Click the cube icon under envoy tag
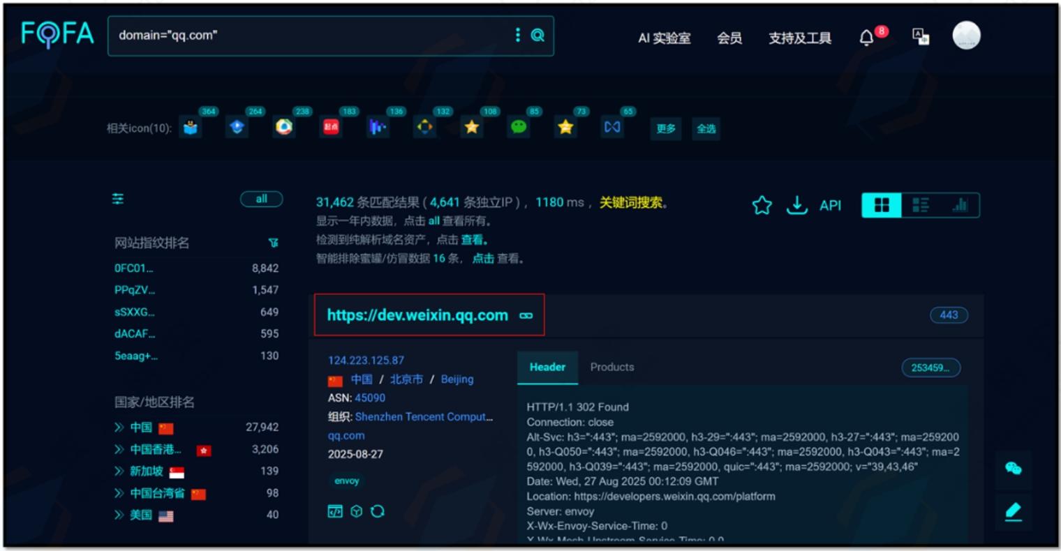Image resolution: width=1061 pixels, height=551 pixels. pos(357,511)
